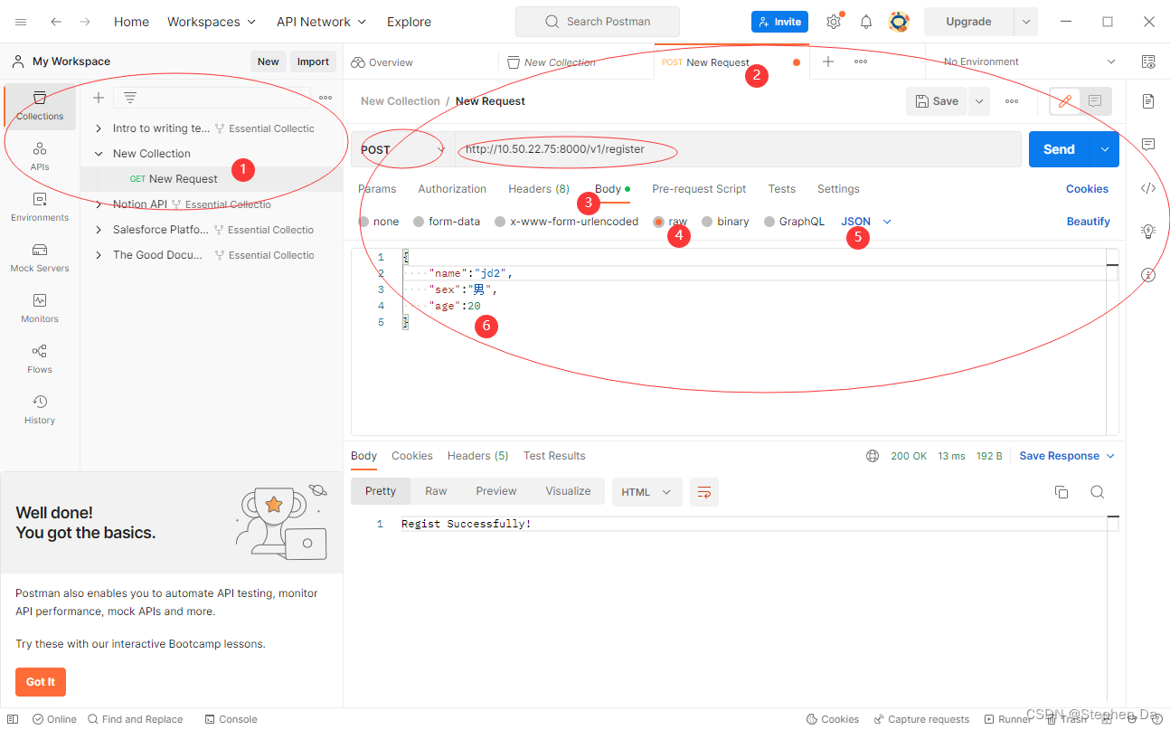The width and height of the screenshot is (1170, 730).
Task: Select x-www-form-urlencoded body type
Action: click(x=500, y=222)
